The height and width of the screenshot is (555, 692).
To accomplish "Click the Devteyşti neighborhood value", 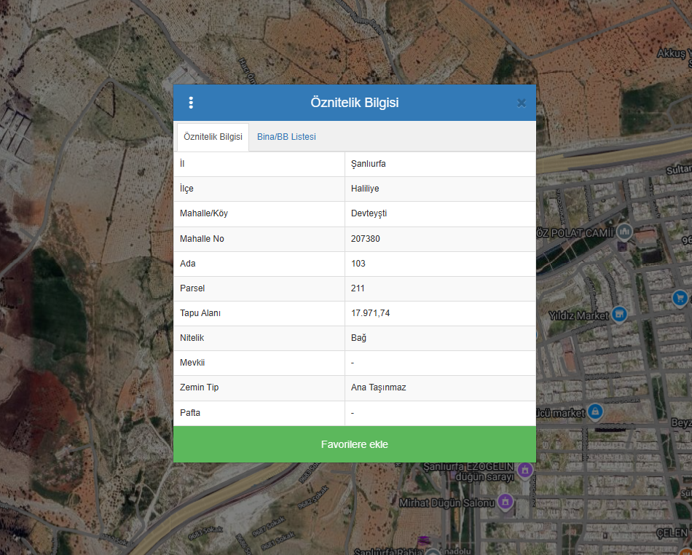I will 369,213.
